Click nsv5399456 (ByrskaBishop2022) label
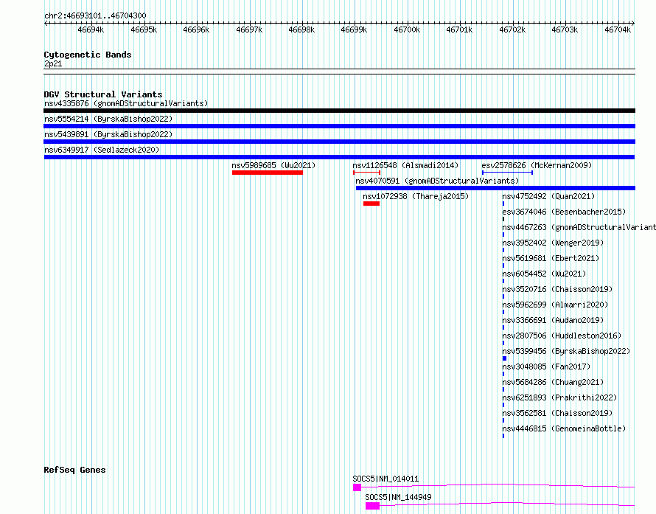656x514 pixels. pyautogui.click(x=566, y=351)
